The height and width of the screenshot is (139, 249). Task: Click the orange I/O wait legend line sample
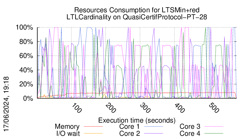pyautogui.click(x=93, y=134)
